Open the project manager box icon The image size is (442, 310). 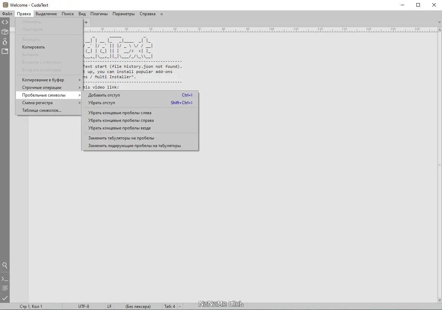click(x=5, y=32)
